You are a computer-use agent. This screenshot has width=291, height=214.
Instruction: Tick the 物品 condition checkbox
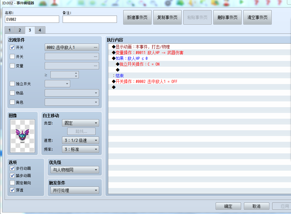[x=12, y=93]
